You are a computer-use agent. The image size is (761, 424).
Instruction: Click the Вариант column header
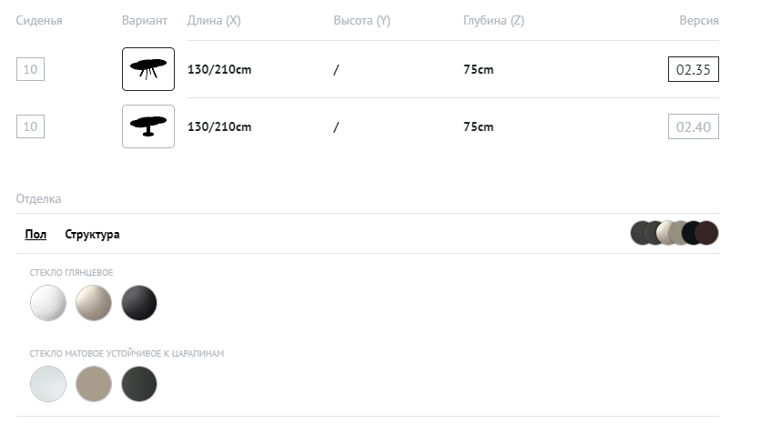pyautogui.click(x=144, y=20)
